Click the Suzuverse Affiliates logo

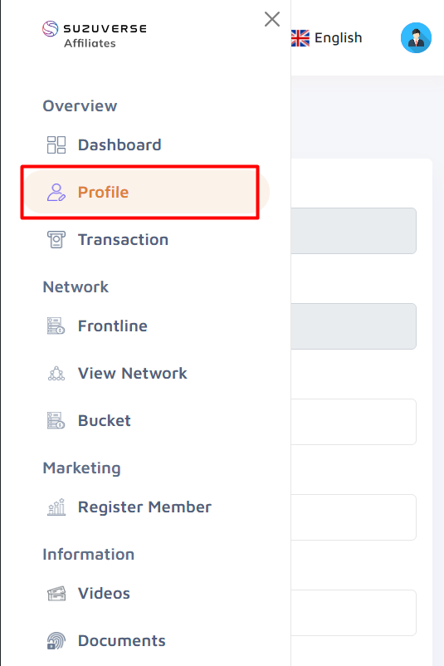click(95, 34)
